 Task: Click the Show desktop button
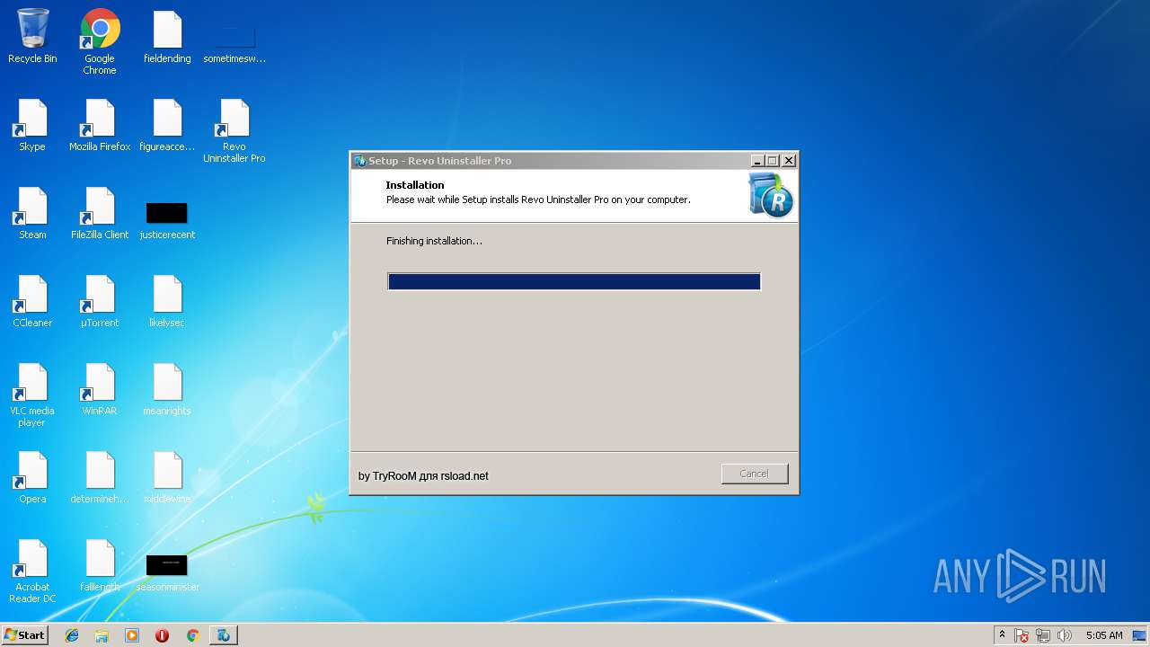[1139, 635]
